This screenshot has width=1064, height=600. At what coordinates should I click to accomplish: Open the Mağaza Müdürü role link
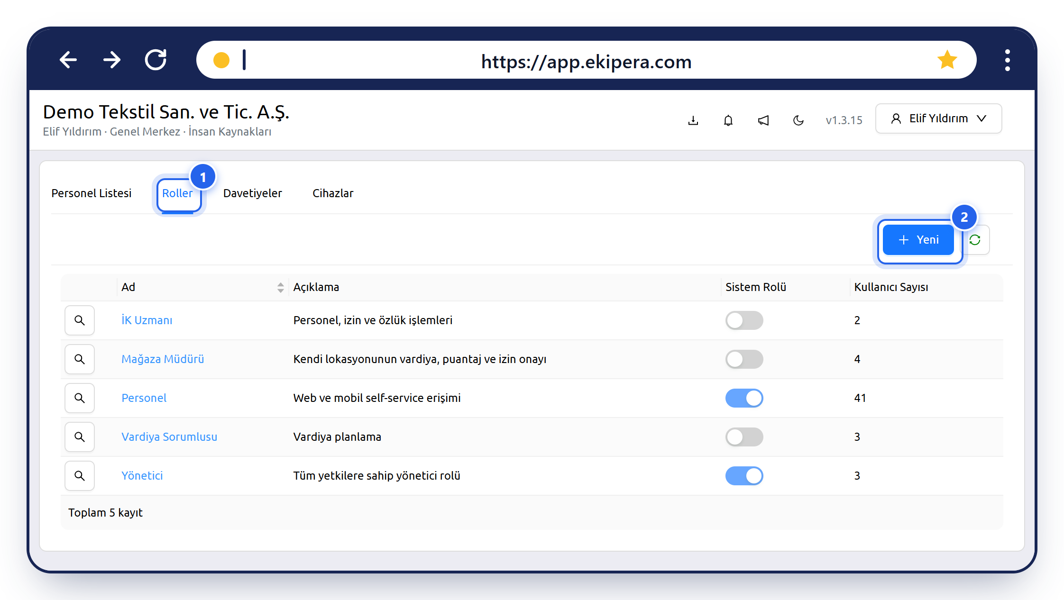pos(163,359)
